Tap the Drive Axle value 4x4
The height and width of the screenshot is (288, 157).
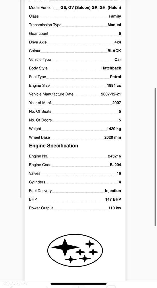click(x=118, y=42)
